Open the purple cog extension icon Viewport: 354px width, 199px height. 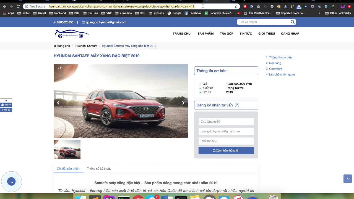point(312,6)
